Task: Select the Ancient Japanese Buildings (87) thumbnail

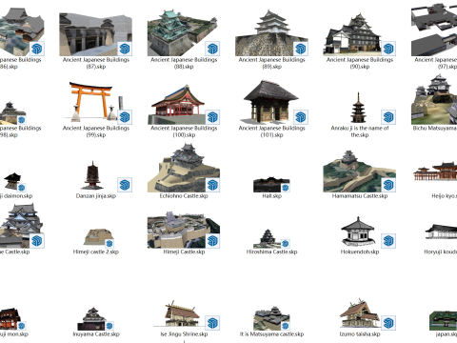Action: pyautogui.click(x=95, y=34)
